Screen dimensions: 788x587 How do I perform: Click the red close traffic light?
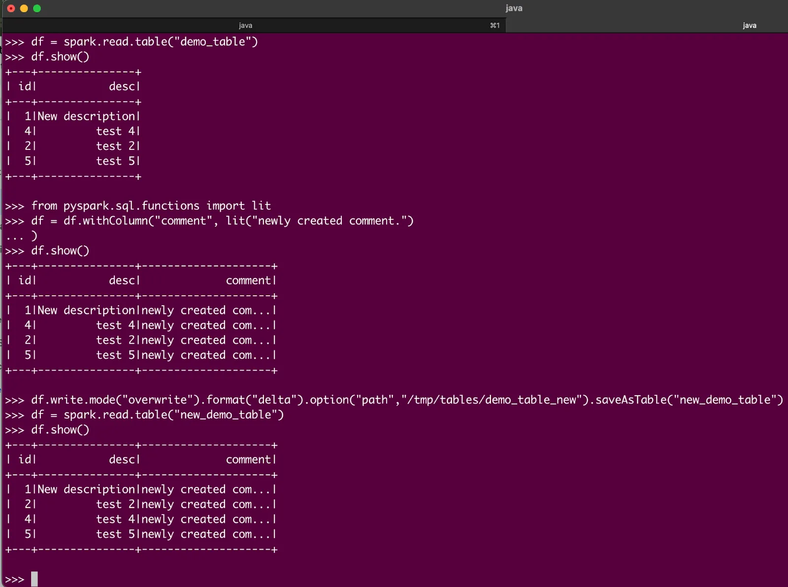(x=10, y=8)
